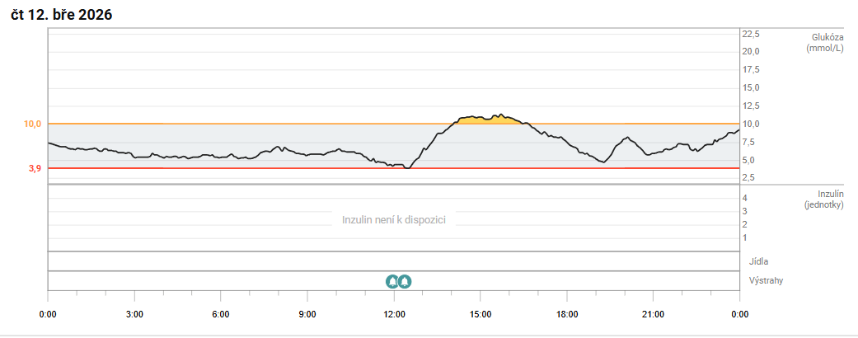
Task: Click the red 3,9 low threshold label
Action: 35,169
